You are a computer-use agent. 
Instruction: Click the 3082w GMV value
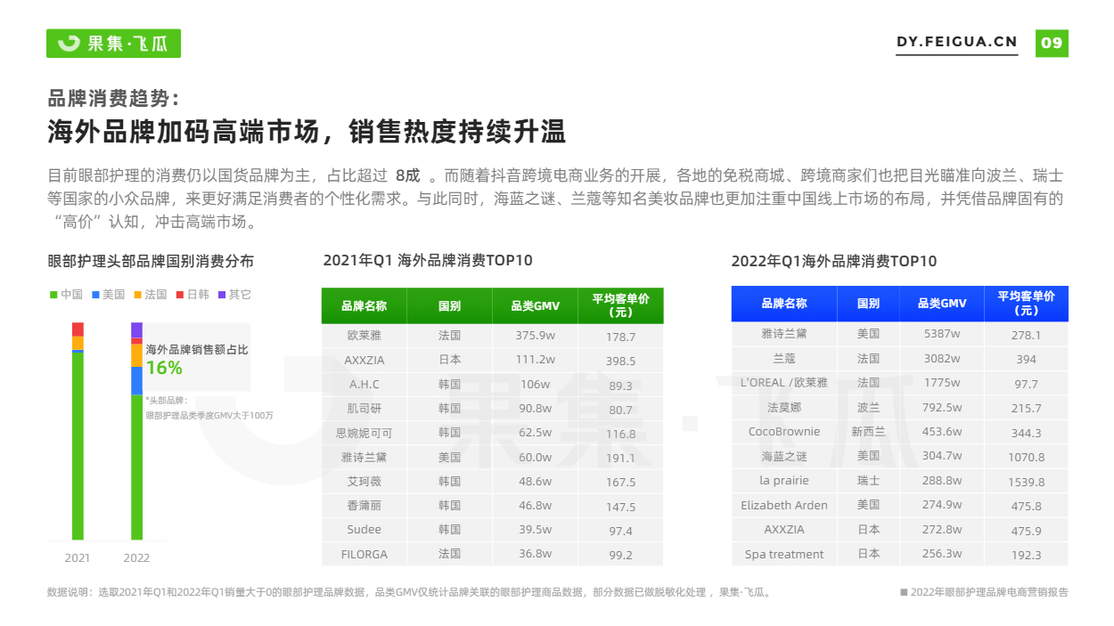(x=942, y=358)
